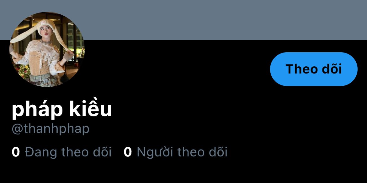
Task: Click the Theo dõi follow button
Action: (x=314, y=69)
